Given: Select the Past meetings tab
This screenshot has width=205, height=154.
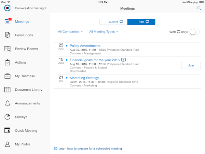Looking at the screenshot, I should pyautogui.click(x=141, y=22).
